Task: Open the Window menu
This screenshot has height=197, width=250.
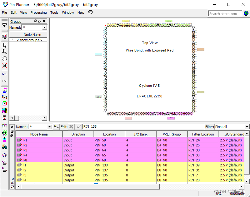Action: [68, 12]
